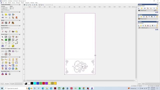Click red flag icon in Model section

click(x=9, y=23)
